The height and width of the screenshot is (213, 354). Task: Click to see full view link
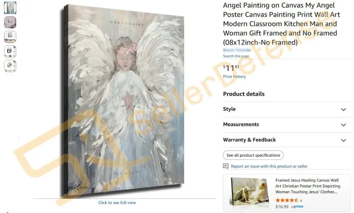pyautogui.click(x=117, y=203)
